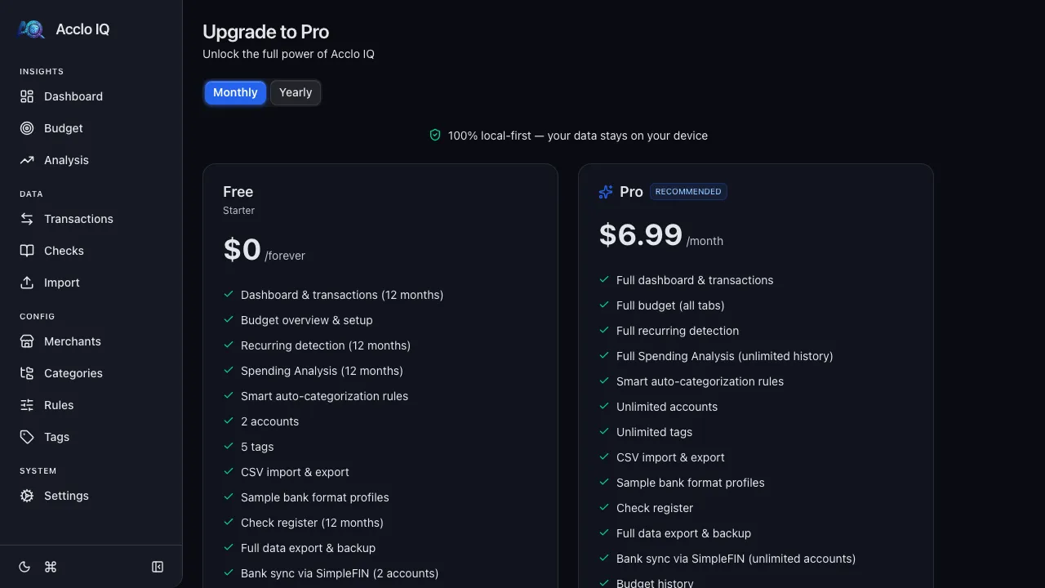Open the Analysis menu item
The height and width of the screenshot is (588, 1045).
(x=91, y=160)
